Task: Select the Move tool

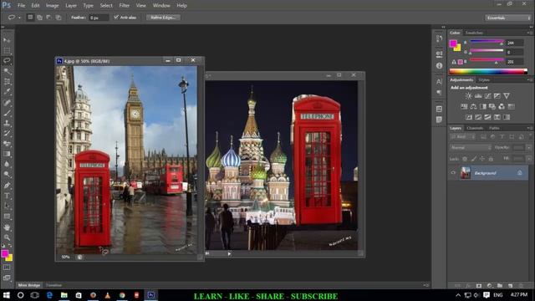Action: coord(7,40)
